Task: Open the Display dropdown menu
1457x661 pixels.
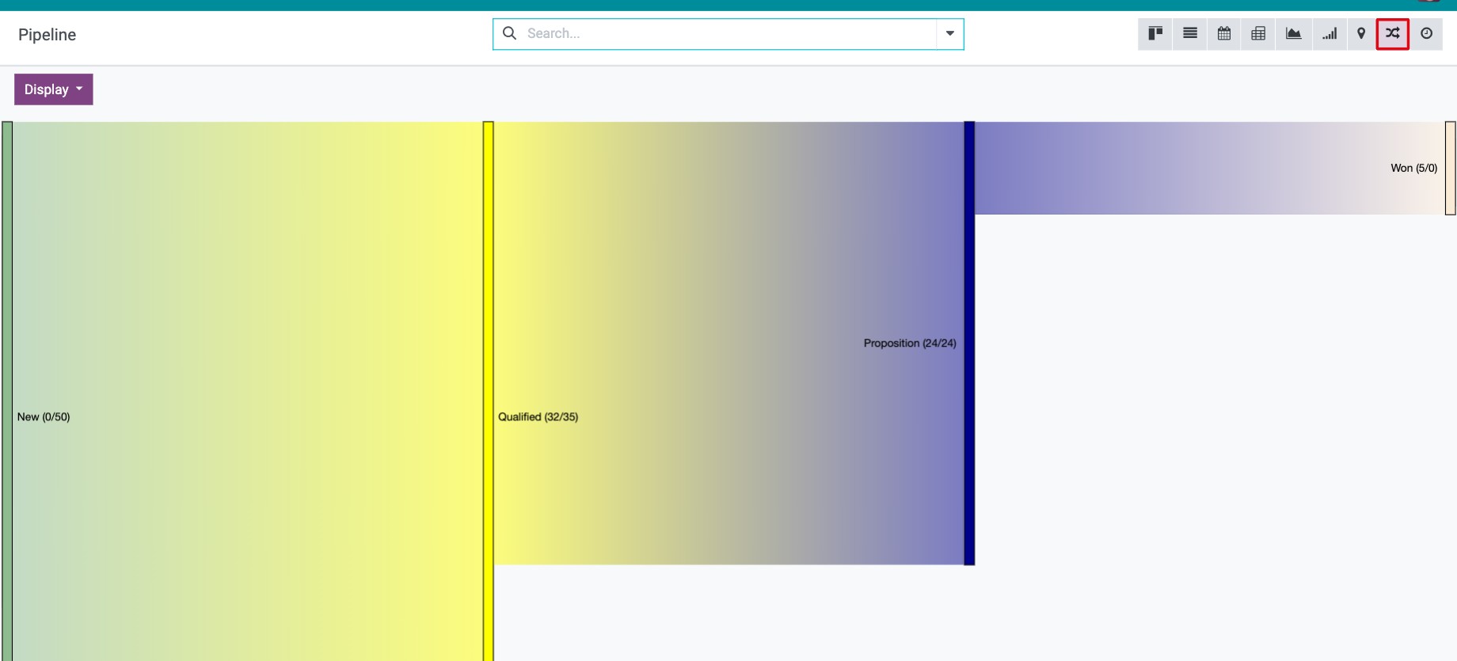Action: click(54, 89)
